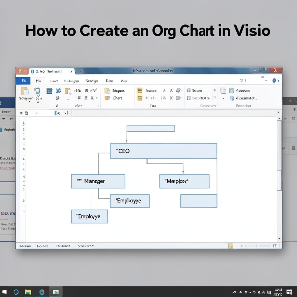Click the yellow page icon in the status bar
The width and height of the screenshot is (297, 297).
point(231,246)
